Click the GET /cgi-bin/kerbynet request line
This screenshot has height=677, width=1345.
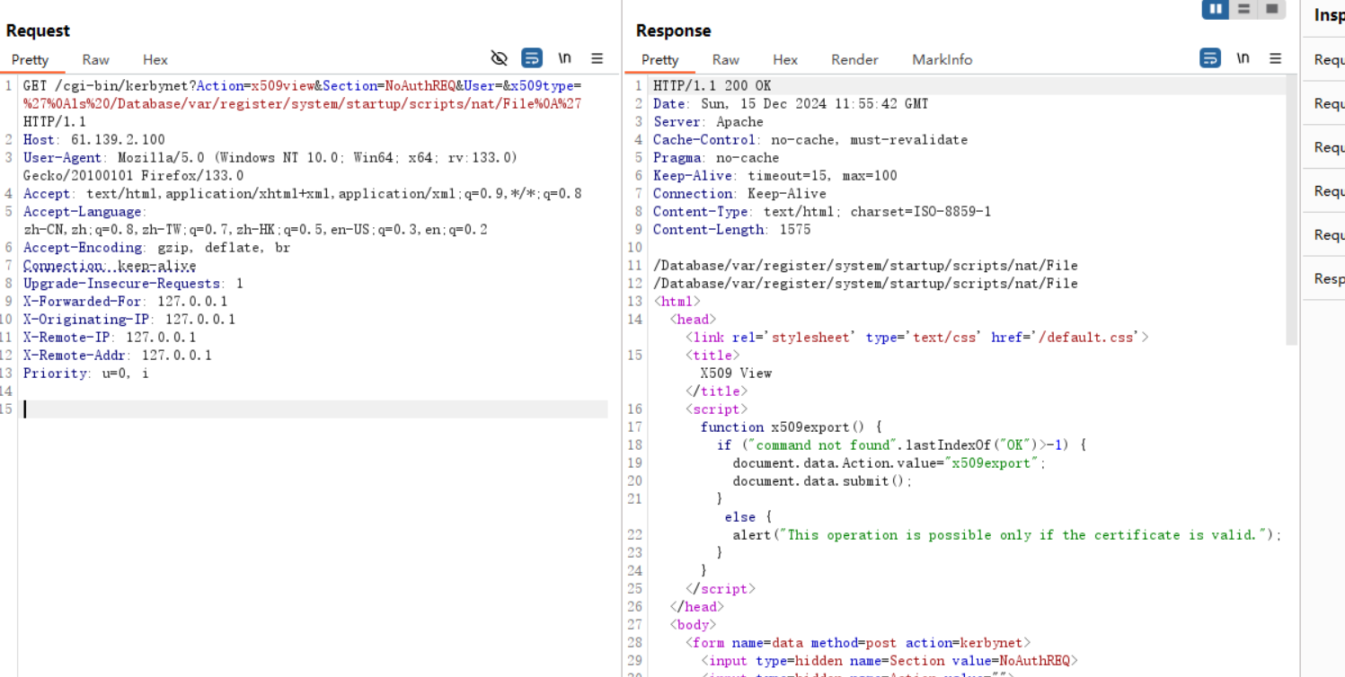[x=302, y=104]
